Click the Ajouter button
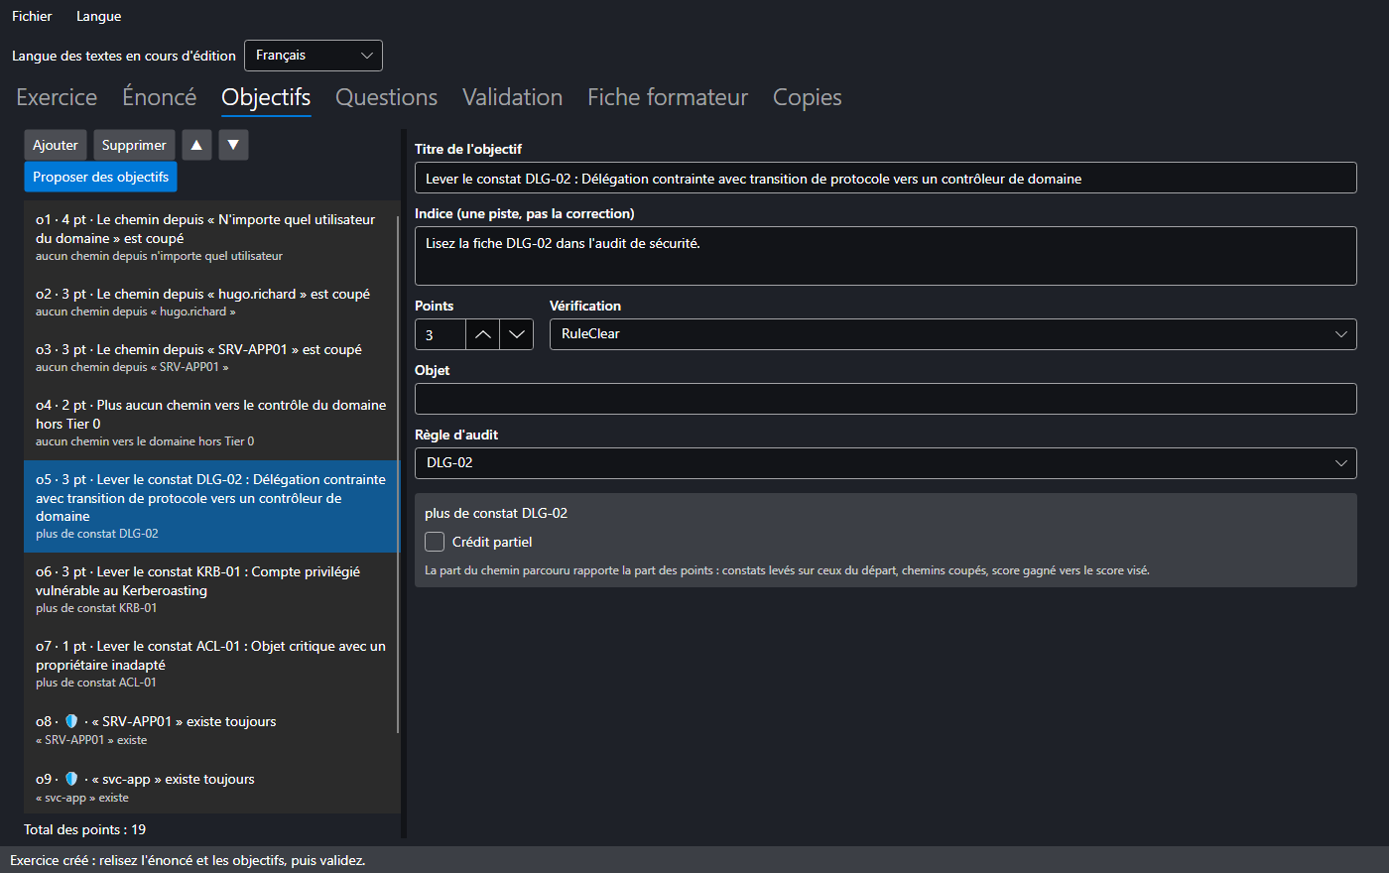The image size is (1389, 873). point(56,145)
